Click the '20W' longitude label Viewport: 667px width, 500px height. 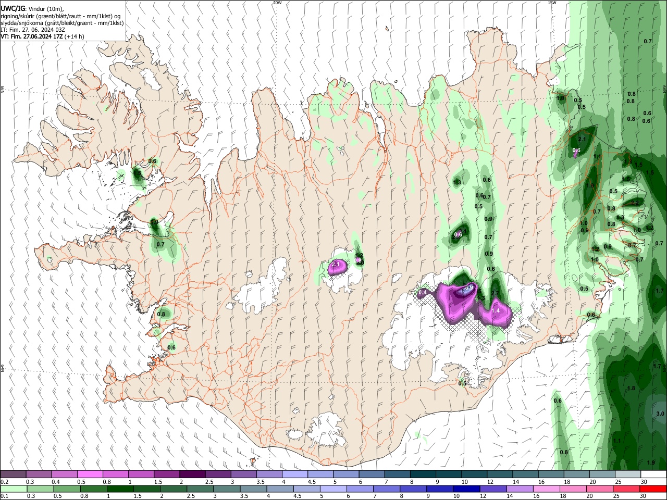277,3
